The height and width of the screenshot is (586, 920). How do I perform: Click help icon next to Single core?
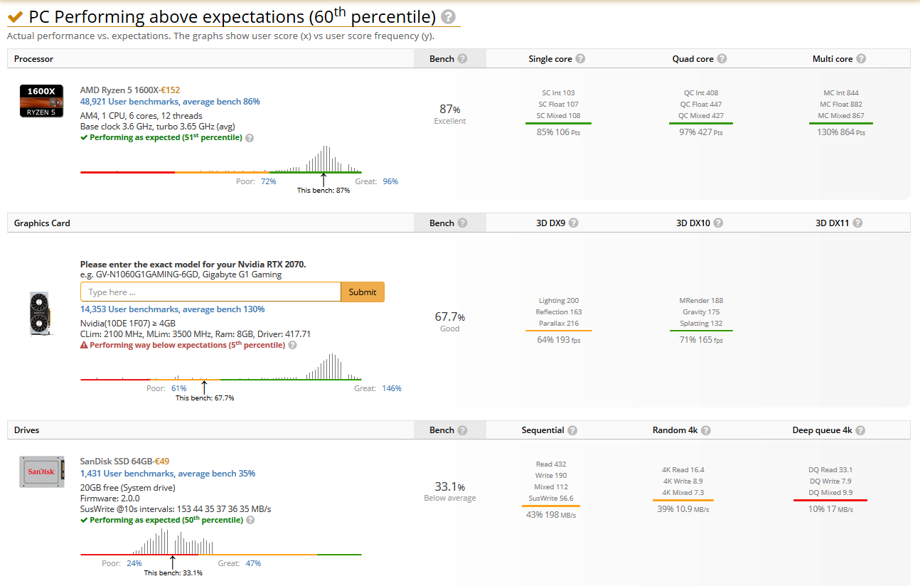click(x=580, y=59)
